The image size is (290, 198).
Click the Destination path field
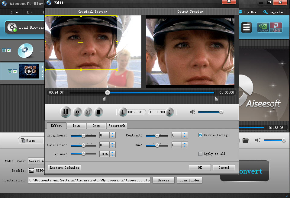(x=89, y=180)
